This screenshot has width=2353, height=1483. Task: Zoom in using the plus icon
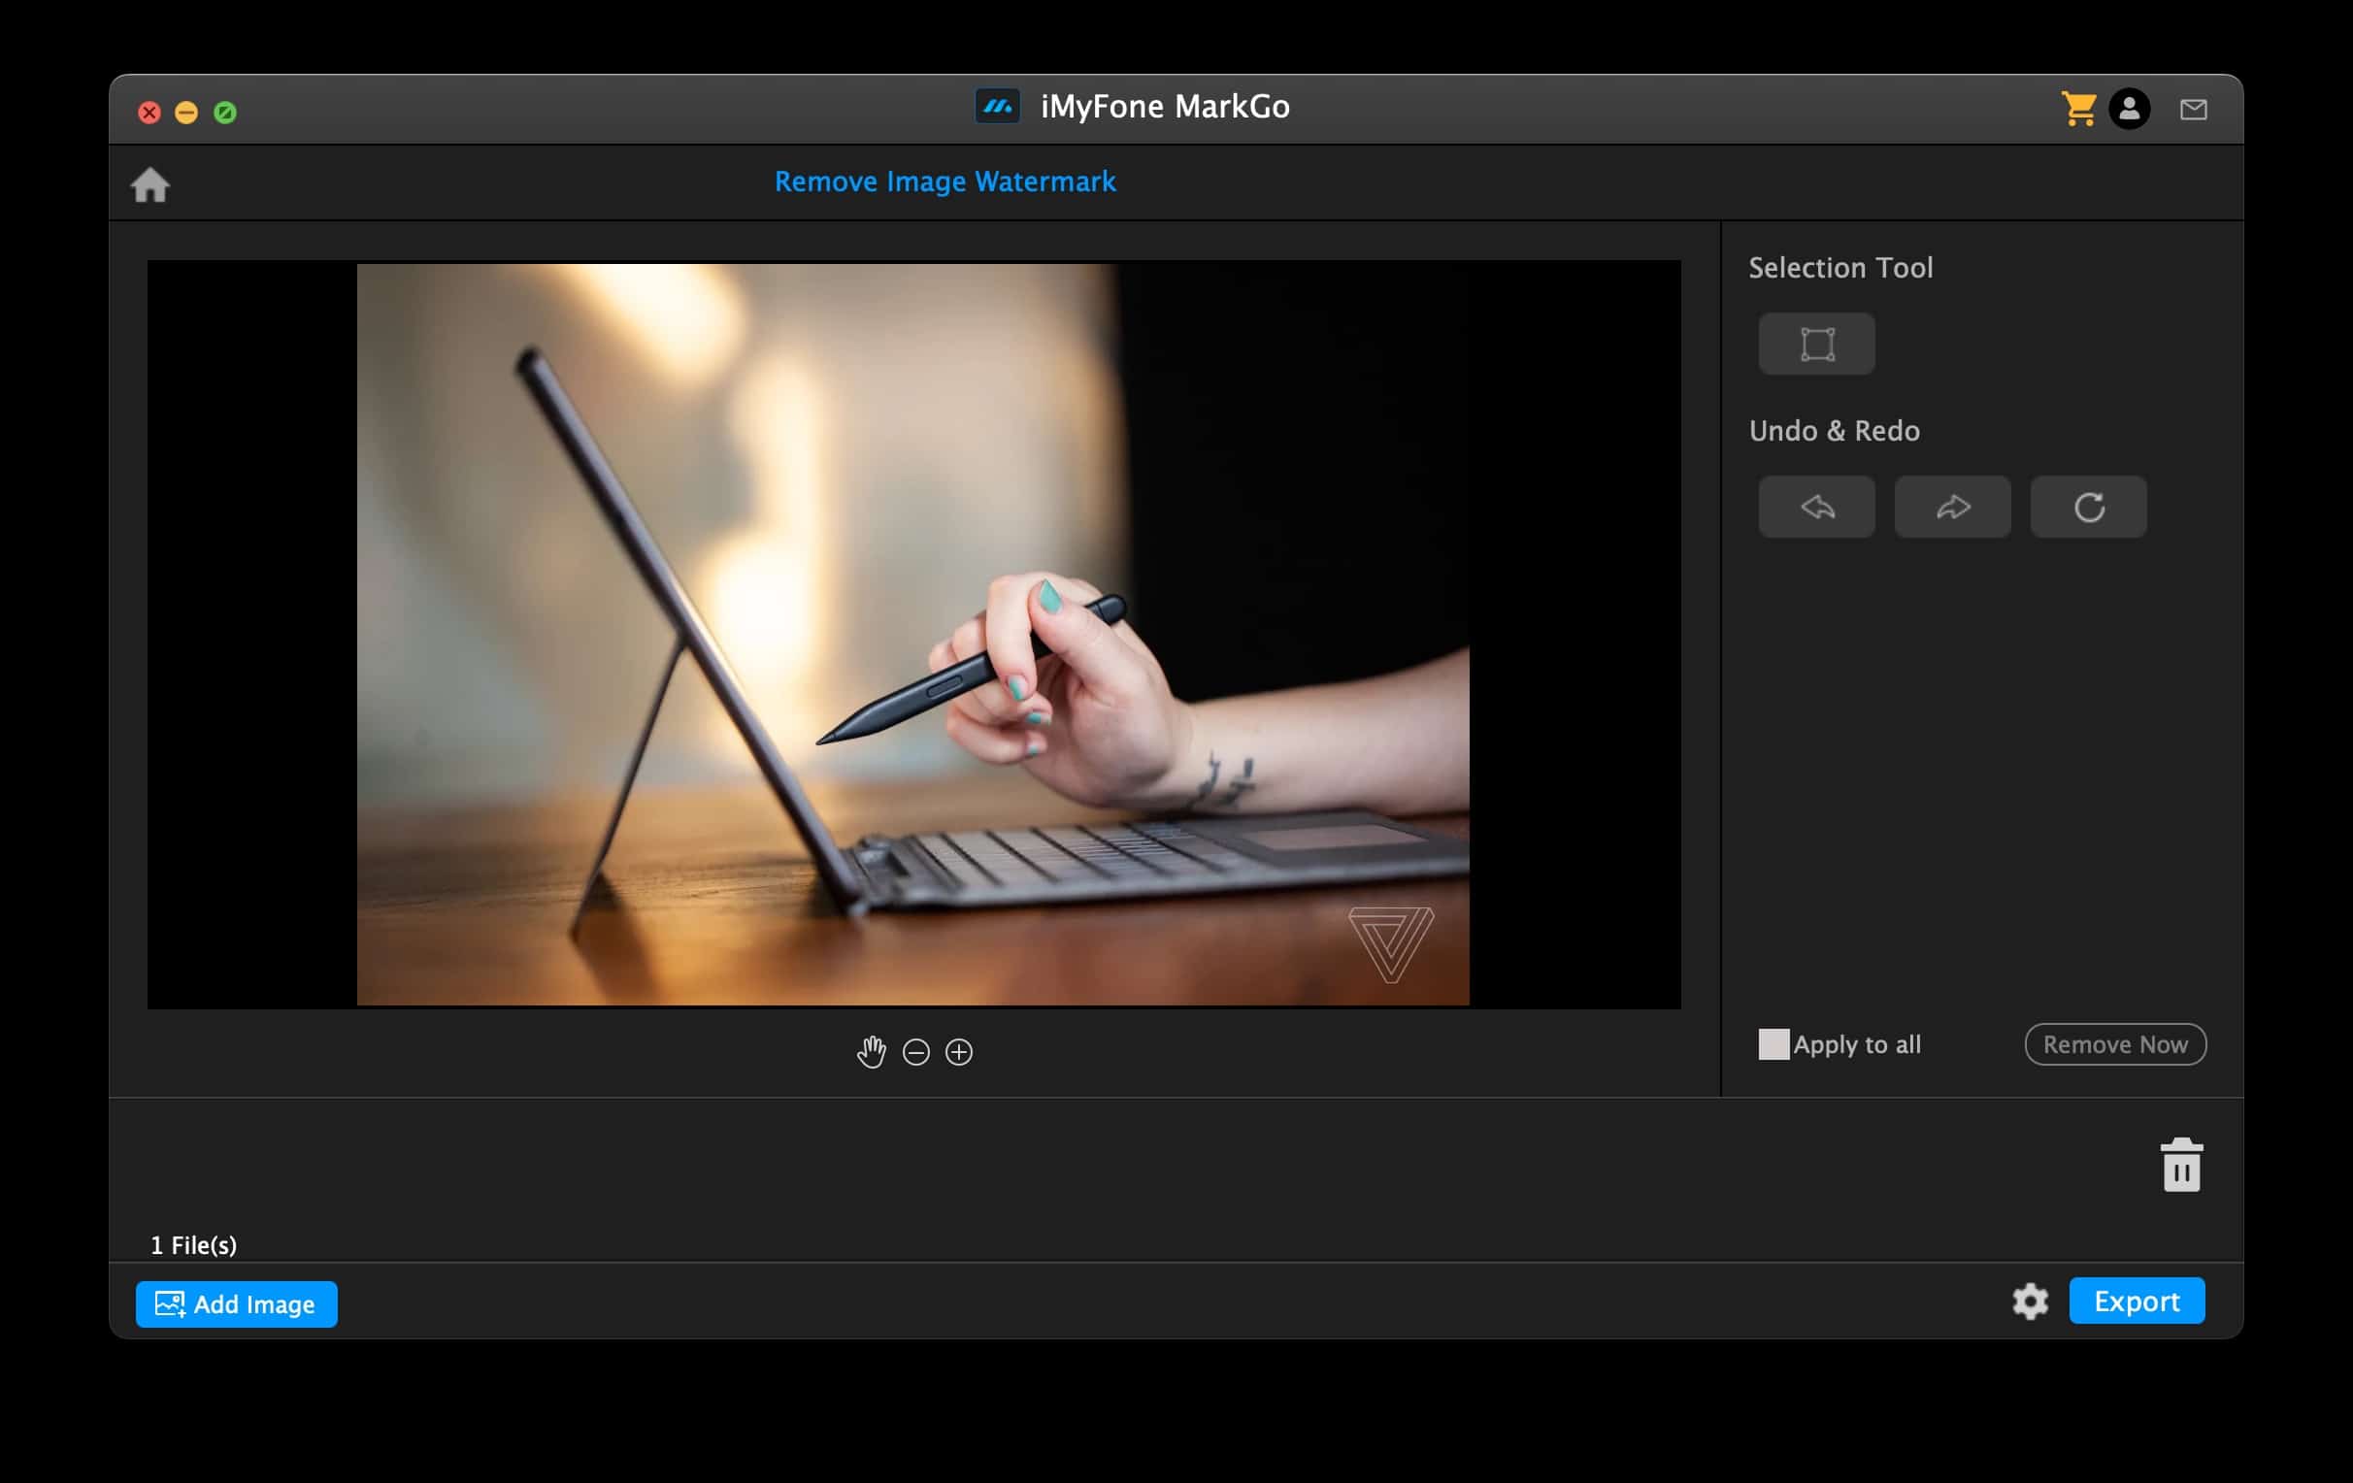[x=959, y=1052]
